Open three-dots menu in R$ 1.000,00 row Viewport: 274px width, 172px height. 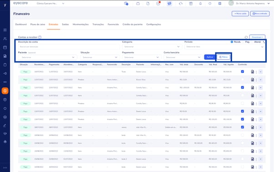(x=256, y=88)
